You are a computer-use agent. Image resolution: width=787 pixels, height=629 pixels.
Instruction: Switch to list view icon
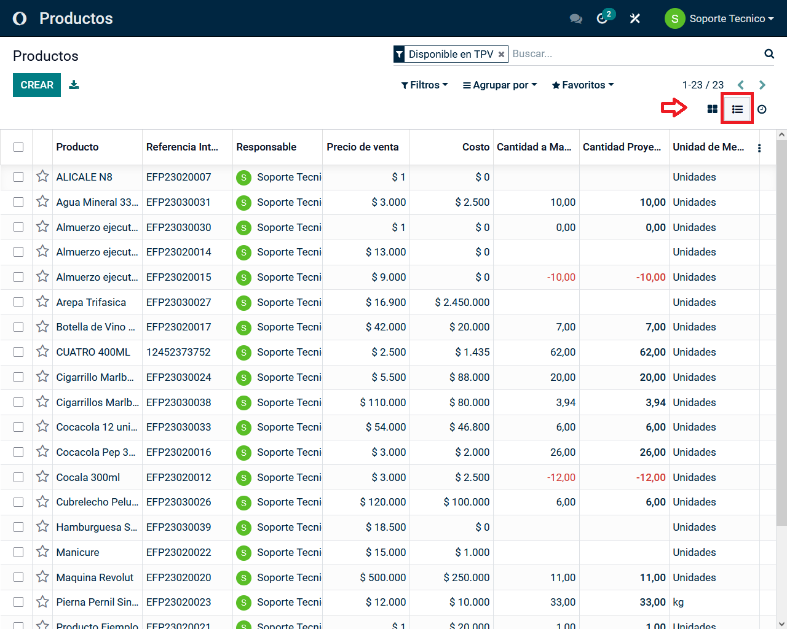737,109
